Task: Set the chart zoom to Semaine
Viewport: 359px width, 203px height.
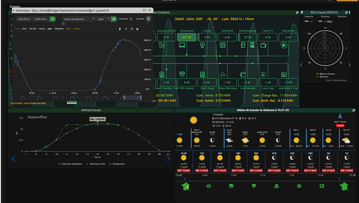Action: click(x=59, y=29)
